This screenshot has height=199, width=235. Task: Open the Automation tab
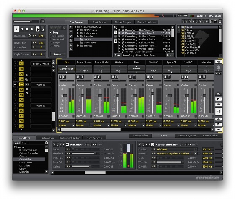(47, 138)
